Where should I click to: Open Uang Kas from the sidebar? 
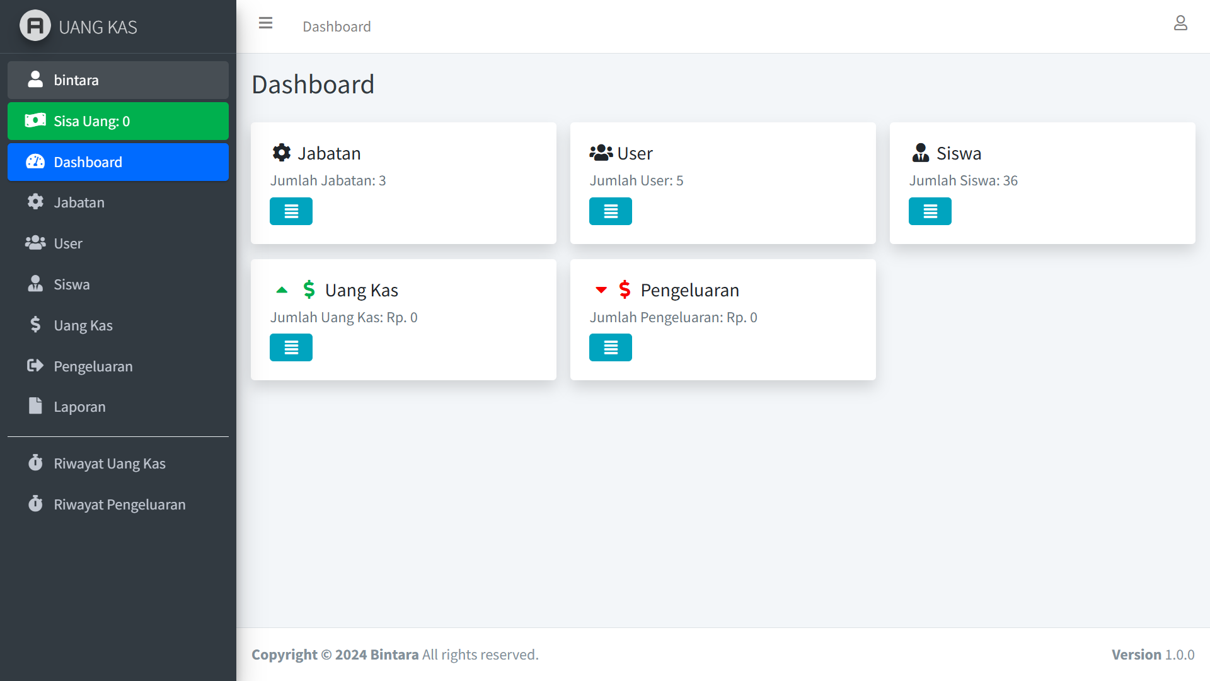click(83, 325)
